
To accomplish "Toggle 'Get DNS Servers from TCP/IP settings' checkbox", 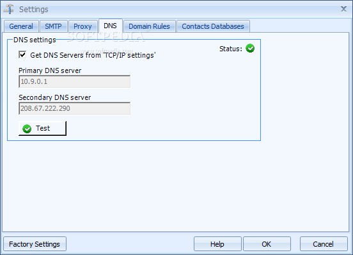I will tap(22, 55).
